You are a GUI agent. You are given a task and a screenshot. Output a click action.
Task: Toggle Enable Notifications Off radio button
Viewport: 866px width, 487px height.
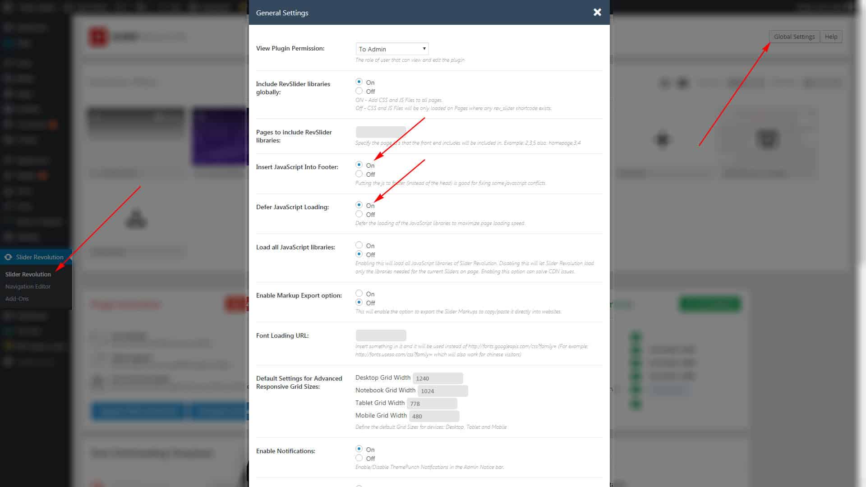point(359,458)
